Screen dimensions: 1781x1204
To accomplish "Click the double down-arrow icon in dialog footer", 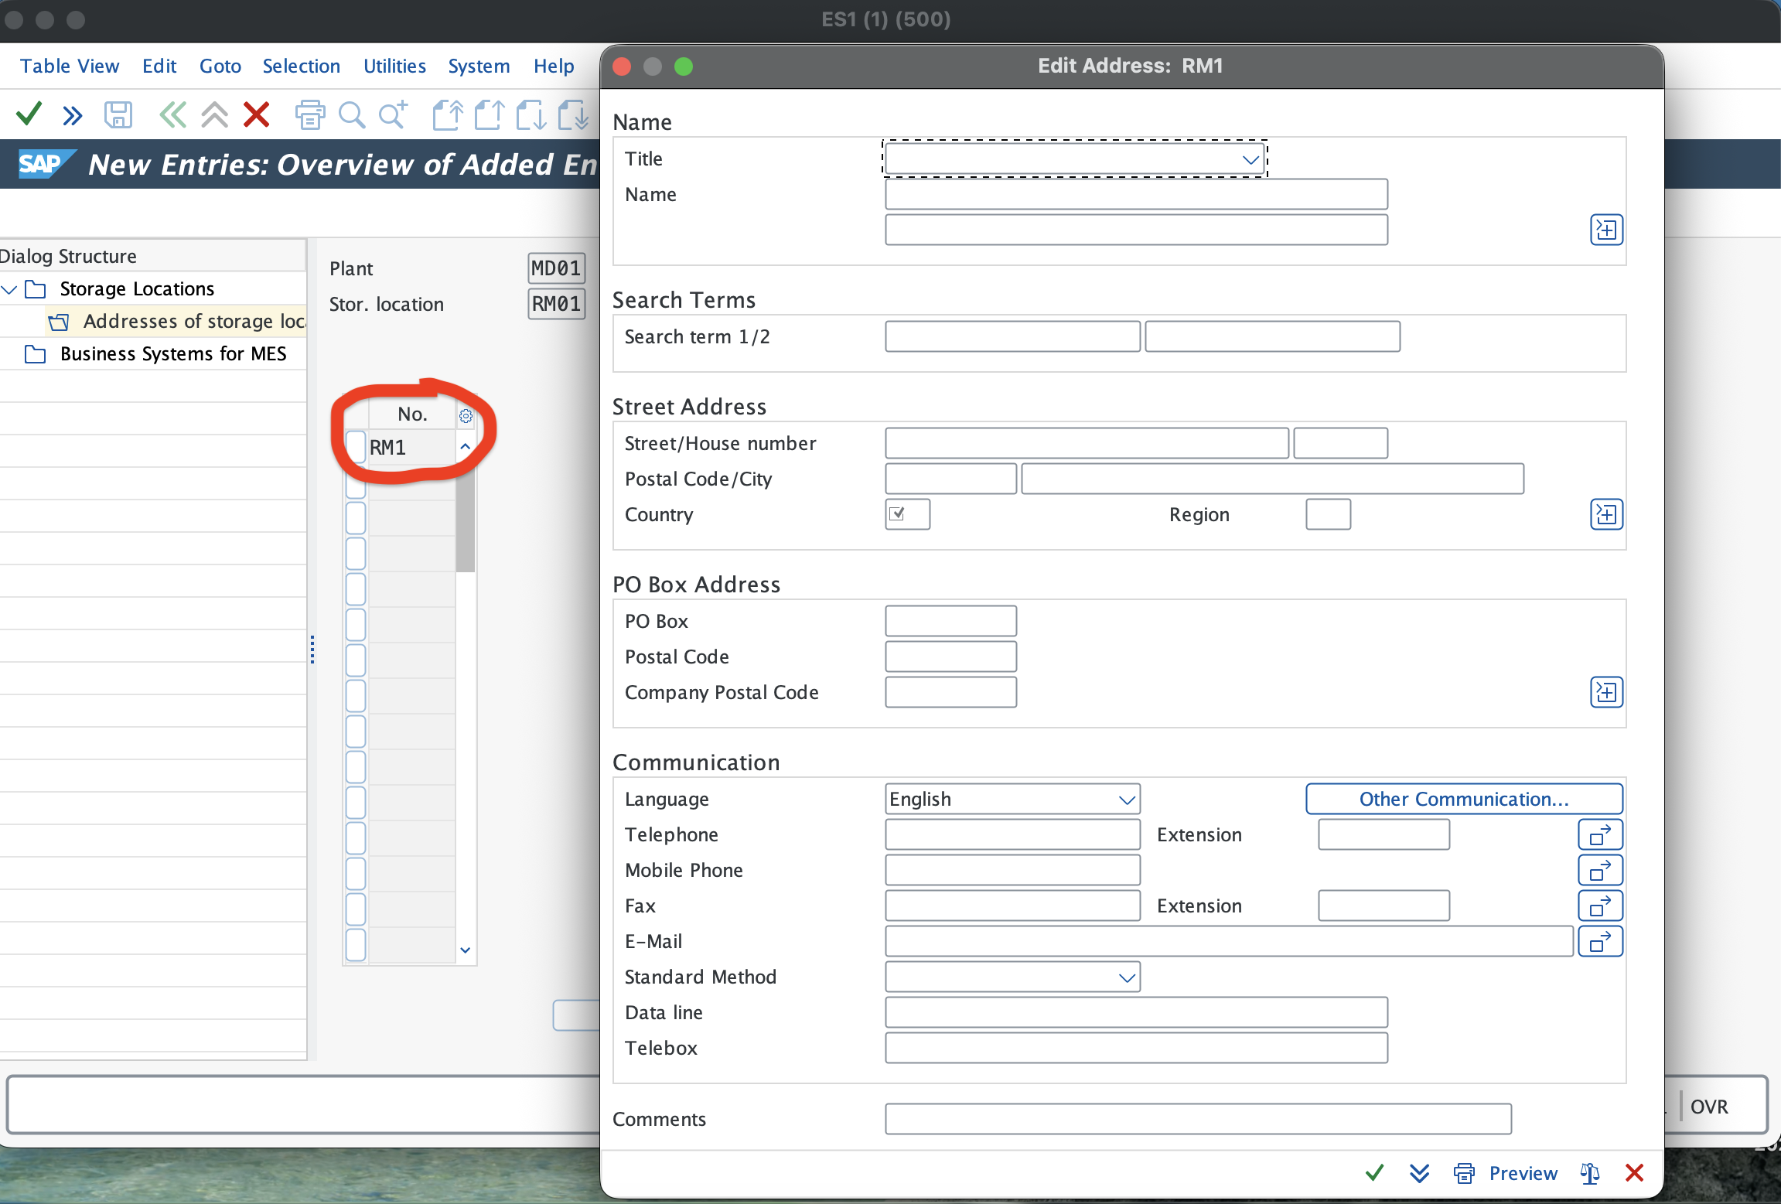I will (1419, 1173).
